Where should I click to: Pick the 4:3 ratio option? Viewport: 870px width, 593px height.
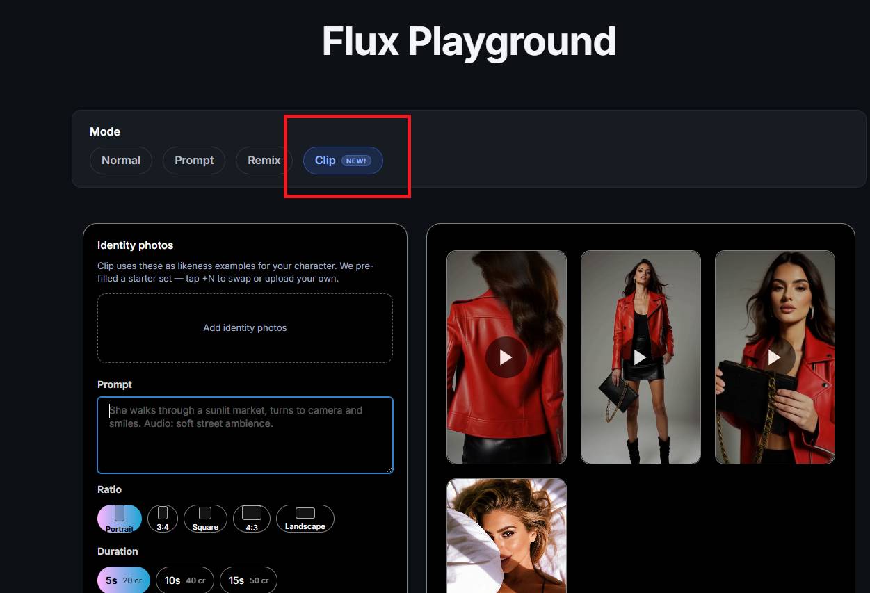click(252, 519)
